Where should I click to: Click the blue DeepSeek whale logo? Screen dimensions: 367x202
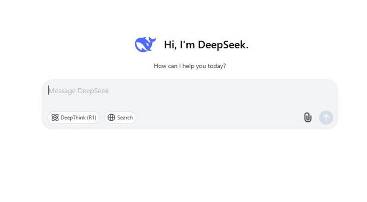point(145,44)
